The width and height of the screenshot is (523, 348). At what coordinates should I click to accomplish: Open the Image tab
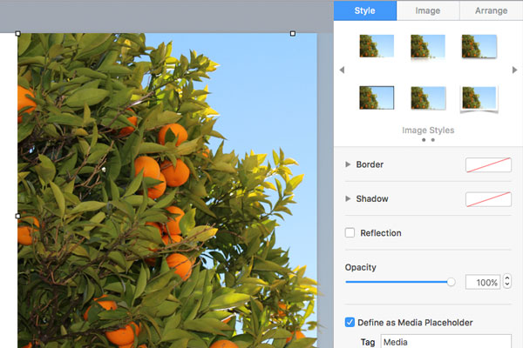click(428, 10)
